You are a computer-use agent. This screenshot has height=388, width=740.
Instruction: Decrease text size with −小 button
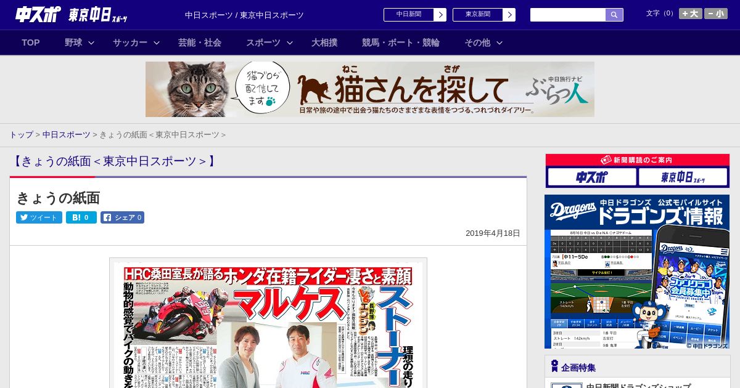716,14
